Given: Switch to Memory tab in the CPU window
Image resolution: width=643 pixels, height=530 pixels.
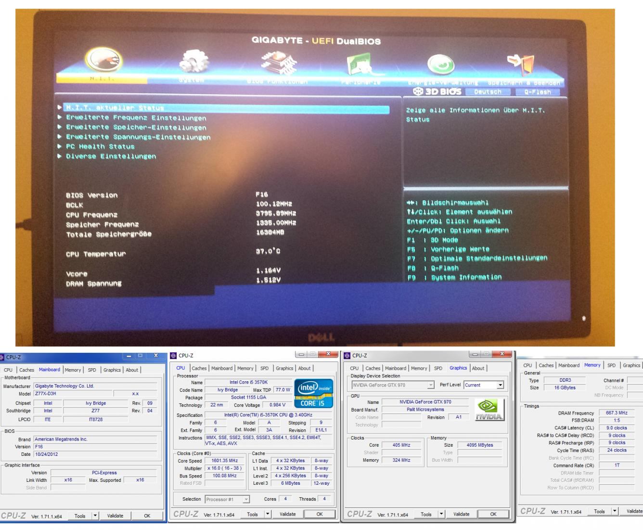Looking at the screenshot, I should (x=245, y=368).
